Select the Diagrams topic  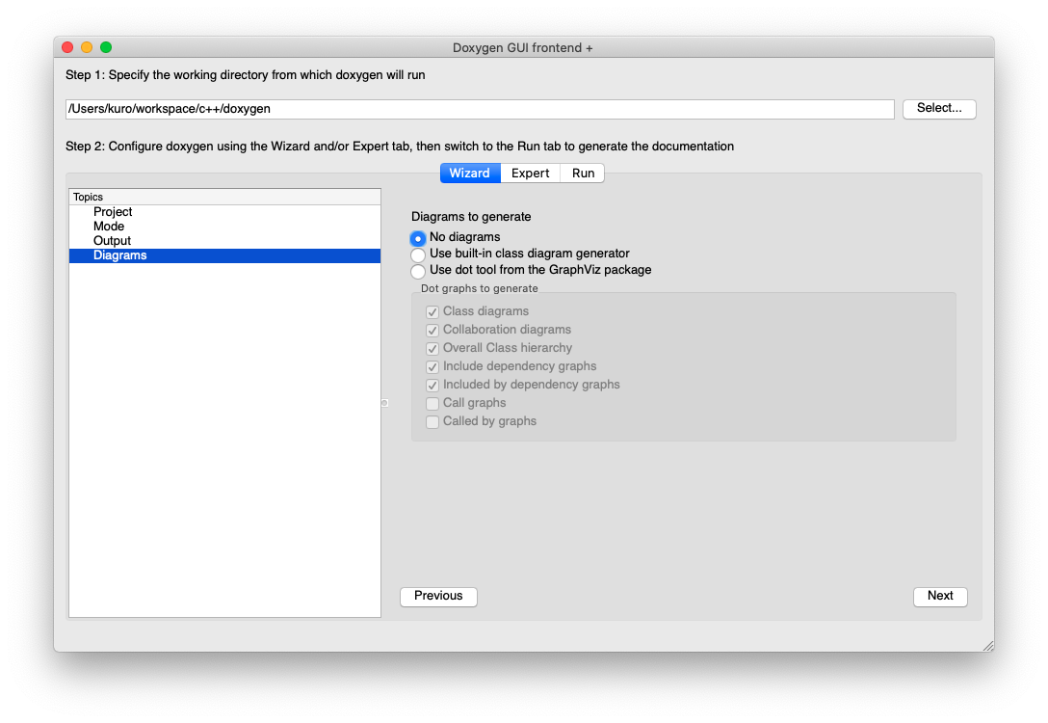pyautogui.click(x=224, y=255)
